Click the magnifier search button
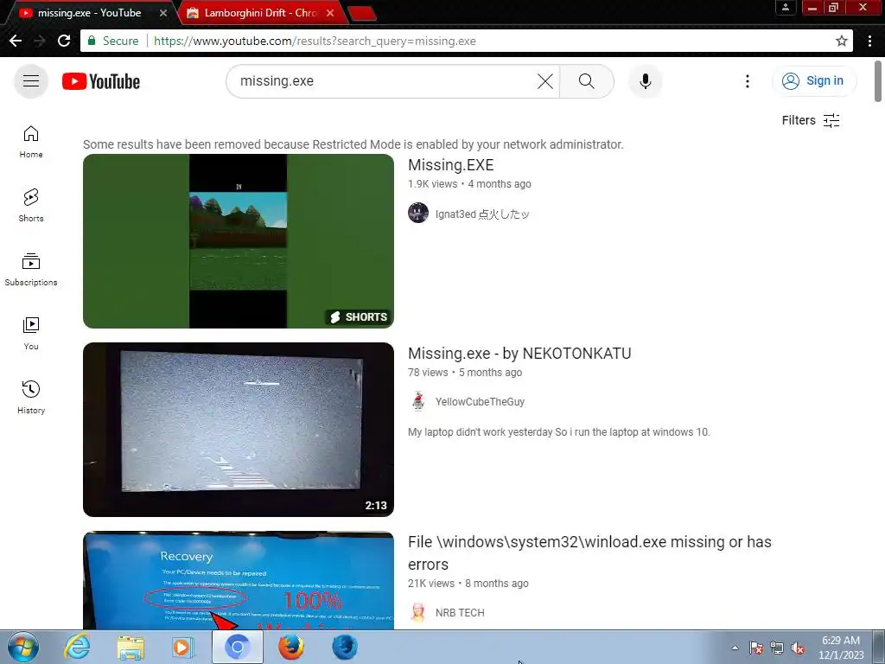Viewport: 885px width, 664px height. coord(587,81)
